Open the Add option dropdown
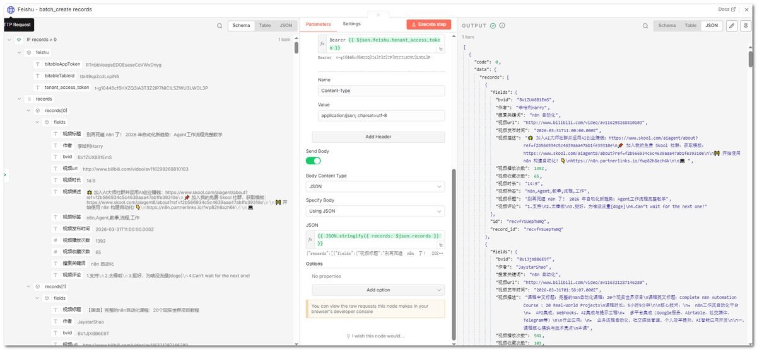This screenshot has height=350, width=757. click(378, 290)
